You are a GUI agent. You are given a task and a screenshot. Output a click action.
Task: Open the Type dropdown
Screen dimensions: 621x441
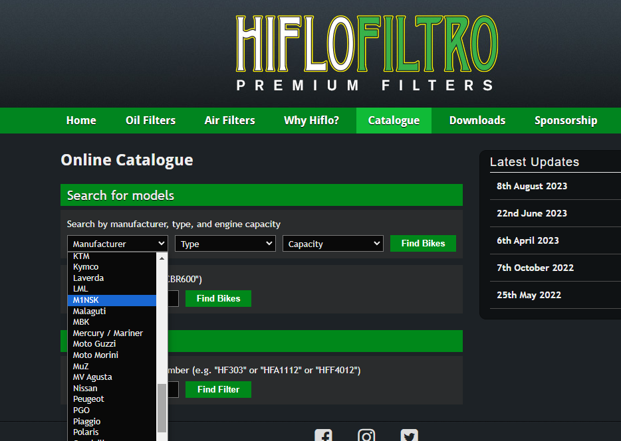point(225,244)
